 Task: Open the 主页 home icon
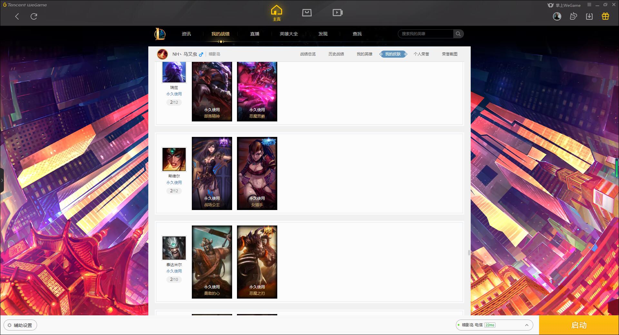(x=277, y=13)
